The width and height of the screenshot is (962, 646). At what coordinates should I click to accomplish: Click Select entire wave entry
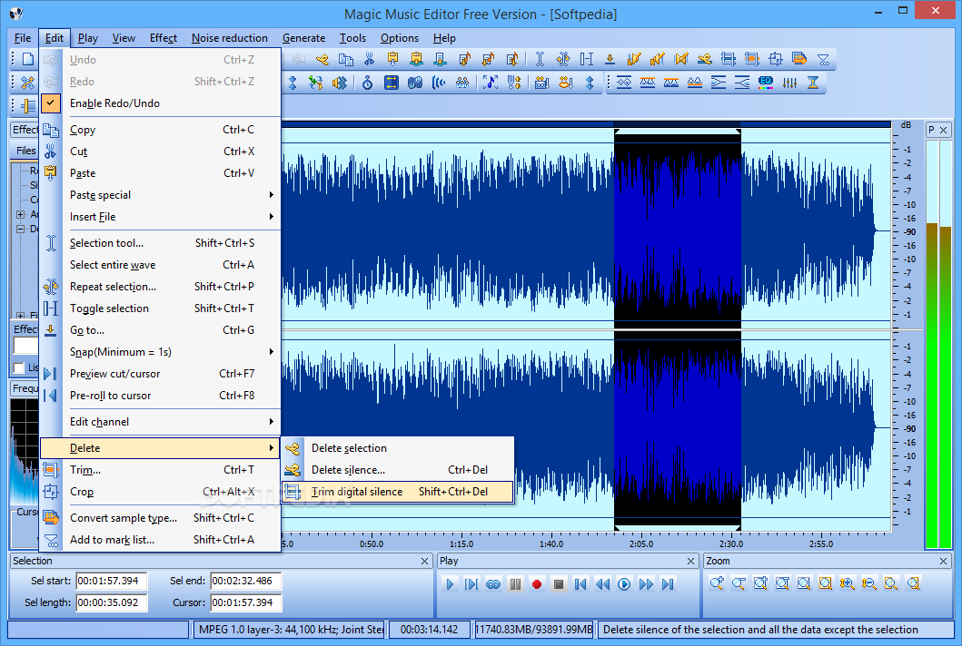(113, 265)
